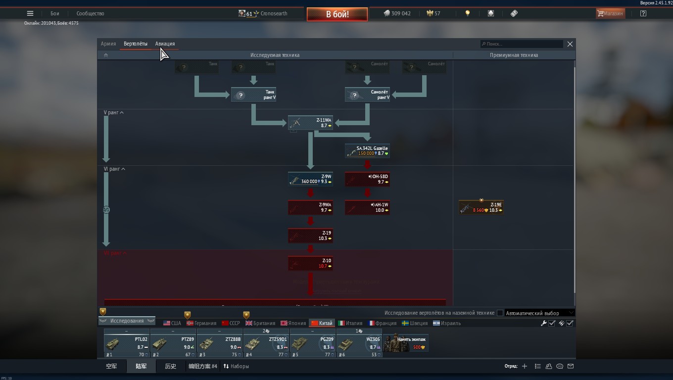
Task: Open the Cronosearth player profile
Action: point(263,13)
